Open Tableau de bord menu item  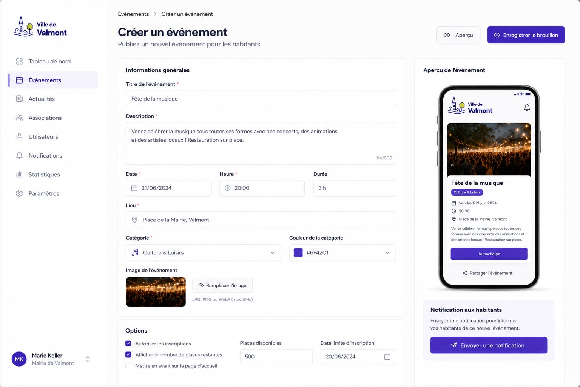click(x=53, y=61)
